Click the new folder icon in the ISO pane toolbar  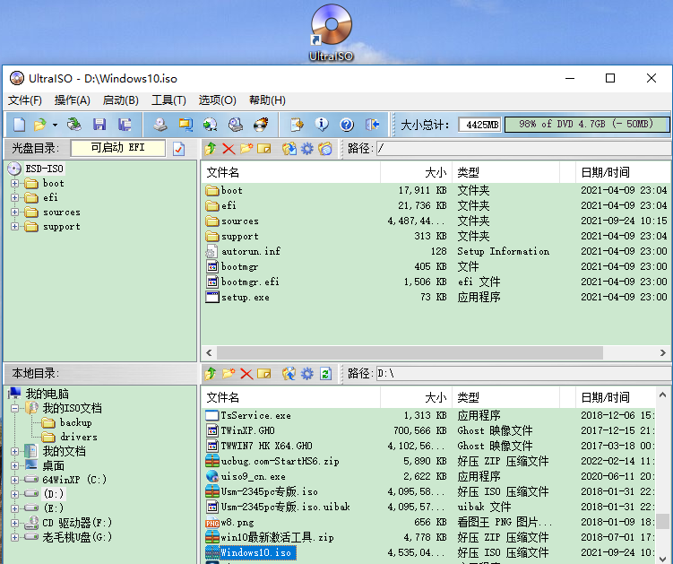click(246, 149)
